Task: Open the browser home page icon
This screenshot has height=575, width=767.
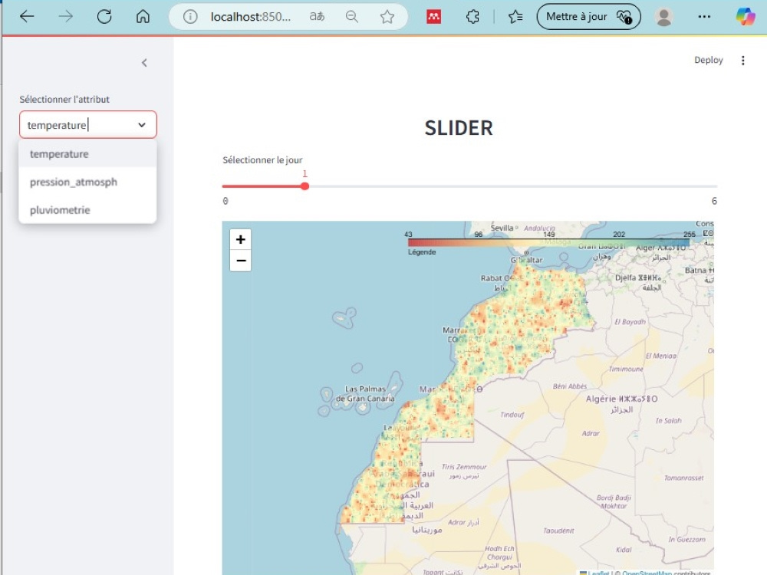Action: tap(143, 17)
